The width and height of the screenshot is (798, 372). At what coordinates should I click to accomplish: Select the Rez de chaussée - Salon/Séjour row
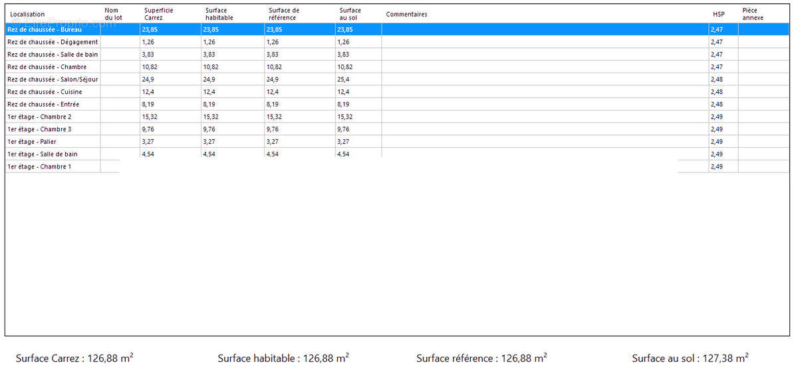[398, 79]
